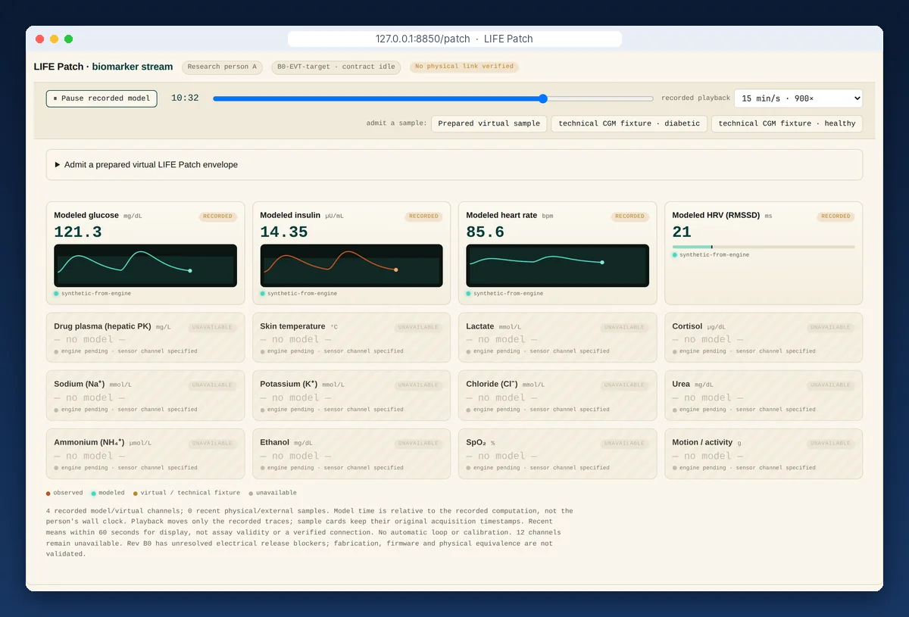The height and width of the screenshot is (617, 909).
Task: Click the insulin value 14.35
Action: tap(284, 232)
